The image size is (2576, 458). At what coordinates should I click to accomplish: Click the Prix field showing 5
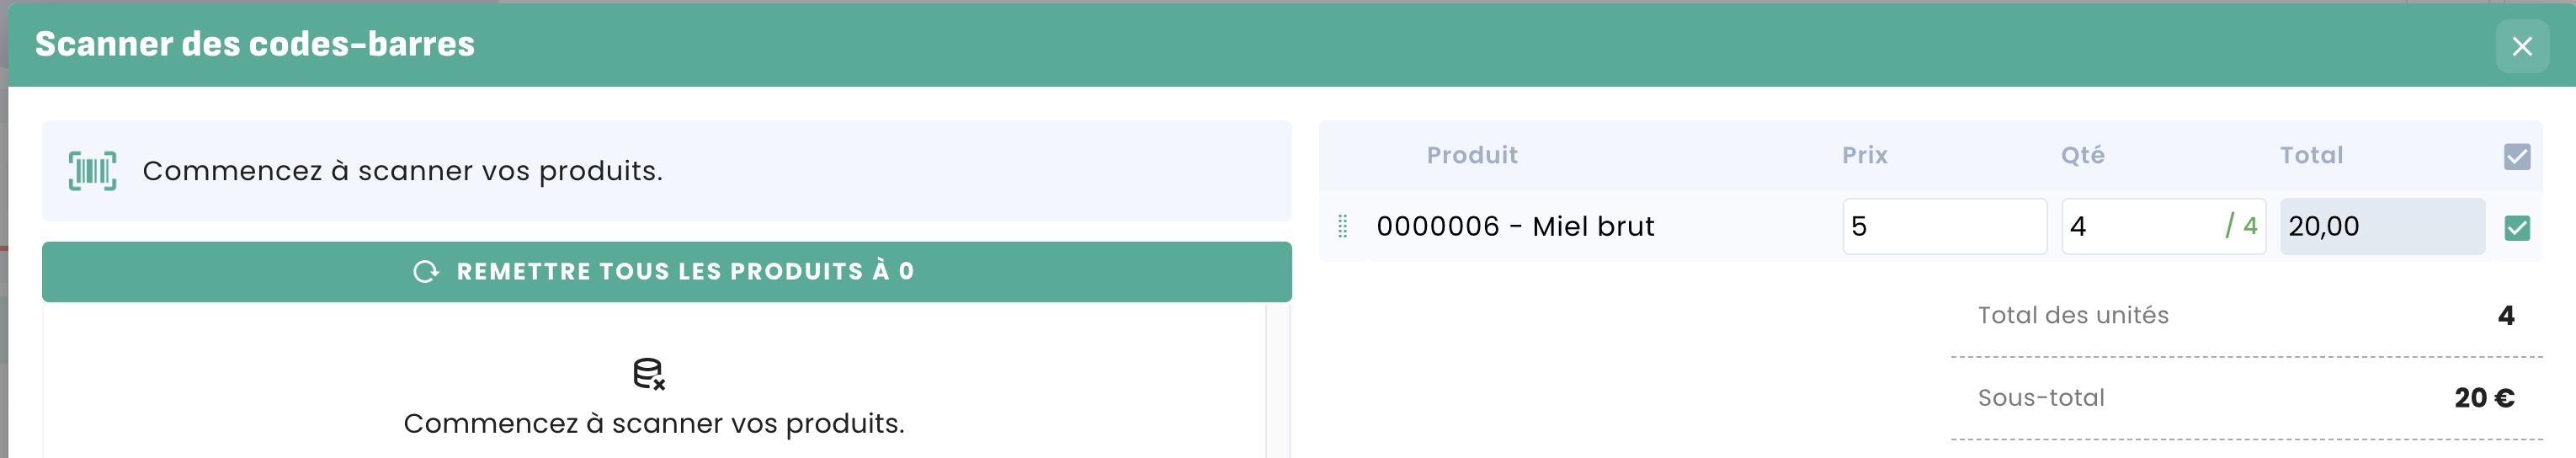point(1943,227)
